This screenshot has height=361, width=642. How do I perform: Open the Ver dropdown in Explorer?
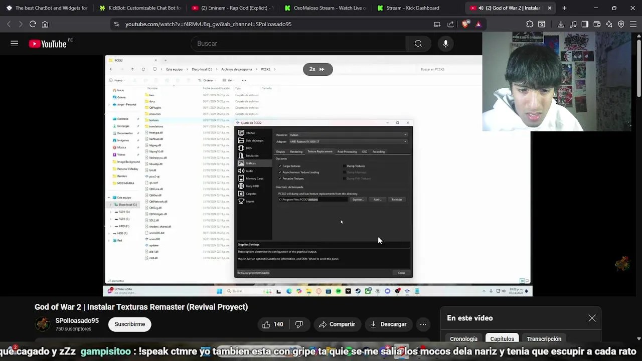(x=229, y=80)
